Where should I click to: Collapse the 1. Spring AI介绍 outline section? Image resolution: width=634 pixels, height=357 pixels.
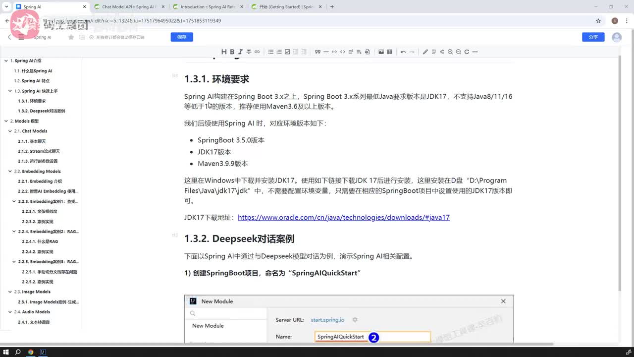(6, 60)
